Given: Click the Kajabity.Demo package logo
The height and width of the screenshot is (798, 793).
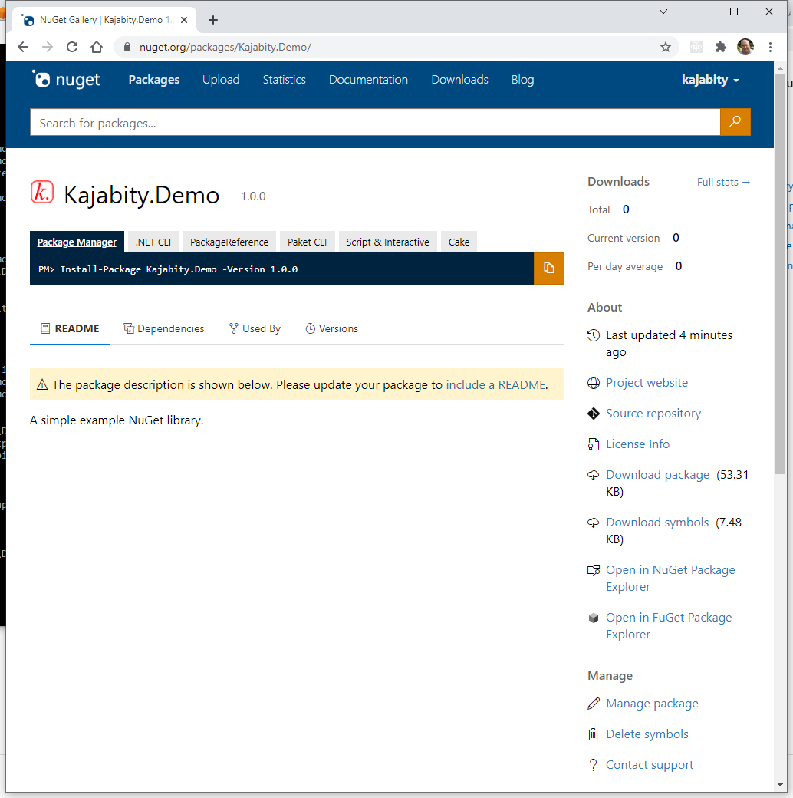Looking at the screenshot, I should point(44,193).
